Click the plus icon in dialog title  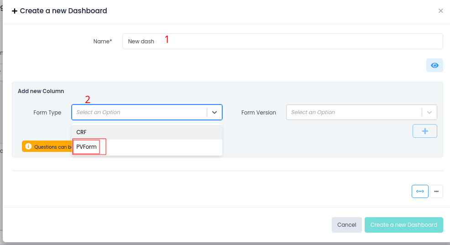[15, 11]
